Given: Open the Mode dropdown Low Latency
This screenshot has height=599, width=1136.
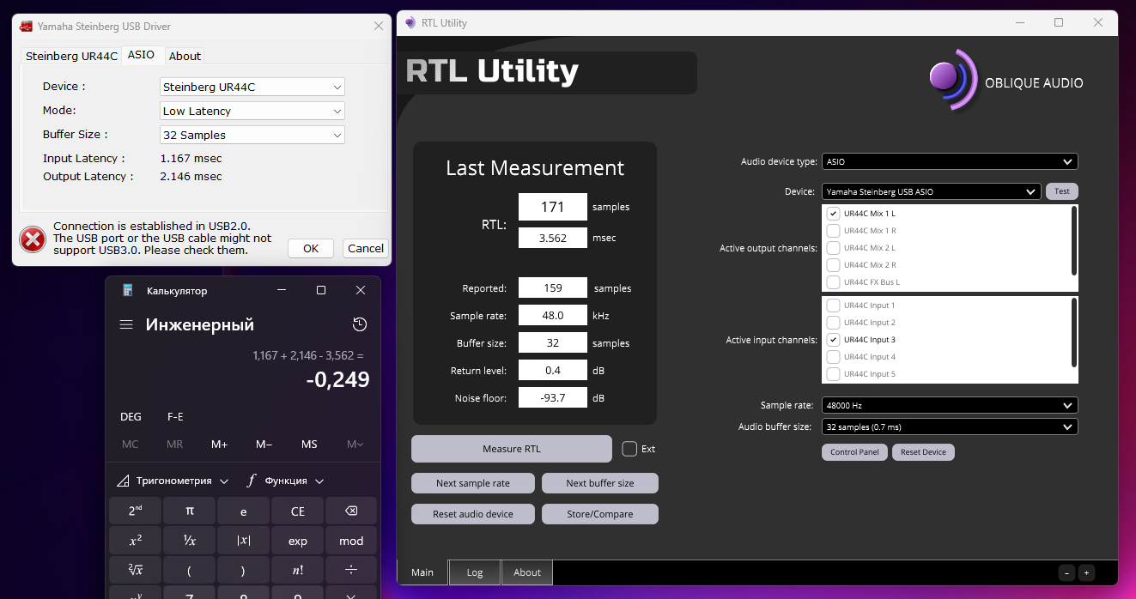Looking at the screenshot, I should coord(252,111).
